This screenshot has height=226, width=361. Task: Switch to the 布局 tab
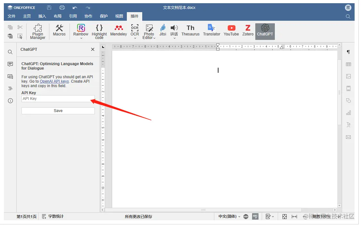point(58,16)
